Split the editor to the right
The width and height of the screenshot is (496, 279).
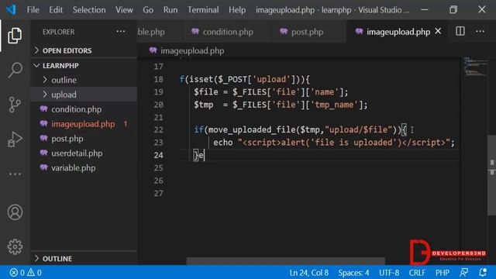coord(460,31)
